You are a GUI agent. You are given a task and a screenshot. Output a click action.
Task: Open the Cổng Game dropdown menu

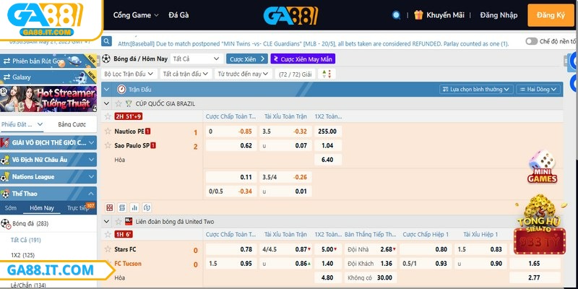tap(136, 15)
